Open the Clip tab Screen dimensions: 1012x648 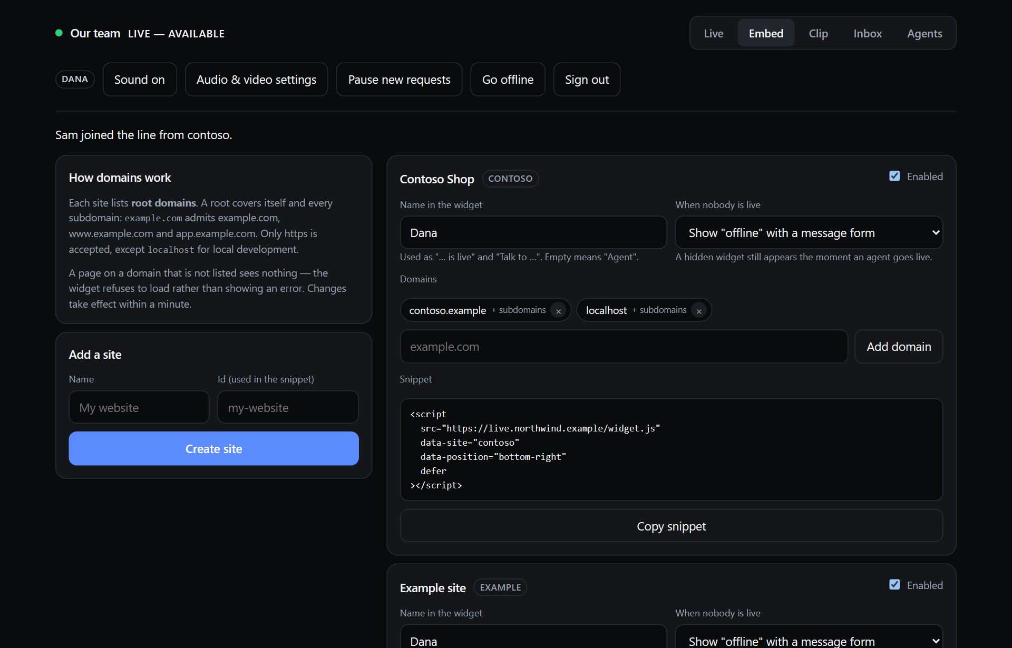818,33
